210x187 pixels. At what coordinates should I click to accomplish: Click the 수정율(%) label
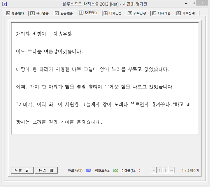coord(128,171)
